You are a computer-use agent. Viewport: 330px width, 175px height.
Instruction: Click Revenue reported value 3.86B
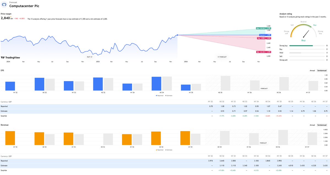click(268, 161)
